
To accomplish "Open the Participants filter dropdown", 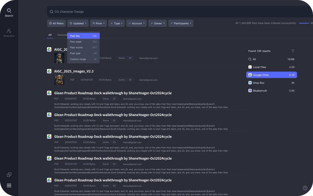I will [x=181, y=23].
